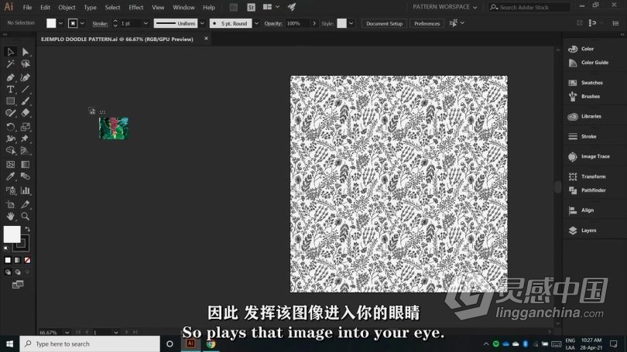Select the Rotate tool

click(10, 127)
